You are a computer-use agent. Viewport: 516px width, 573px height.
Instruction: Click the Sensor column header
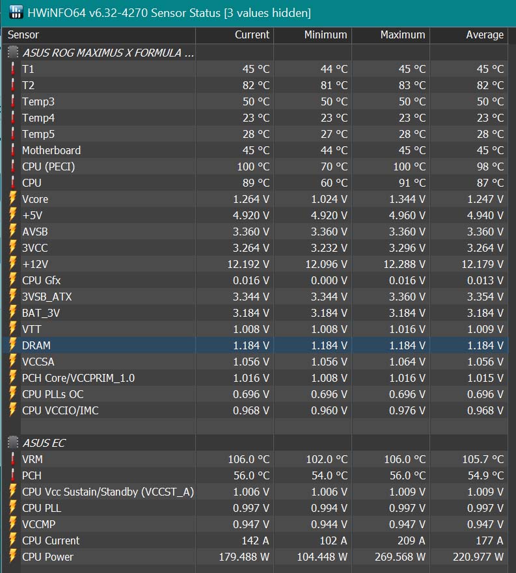[99, 35]
